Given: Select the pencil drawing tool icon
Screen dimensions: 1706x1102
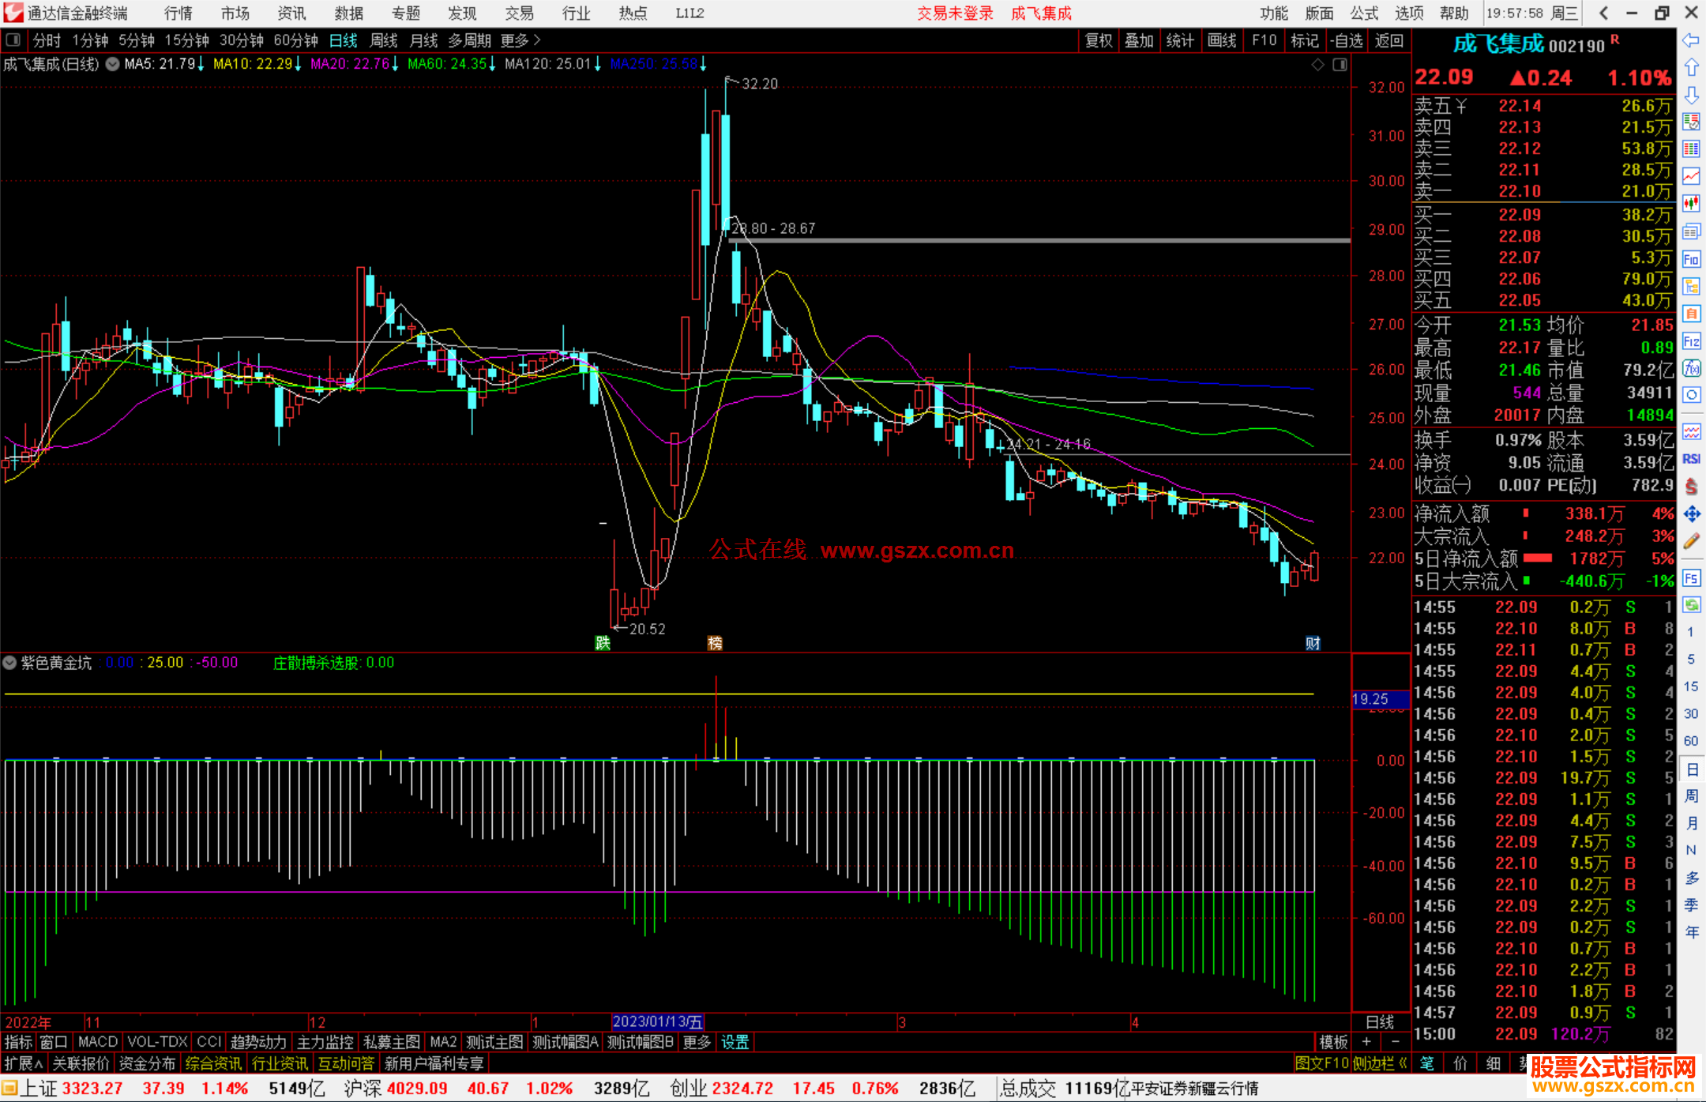Looking at the screenshot, I should point(1691,542).
